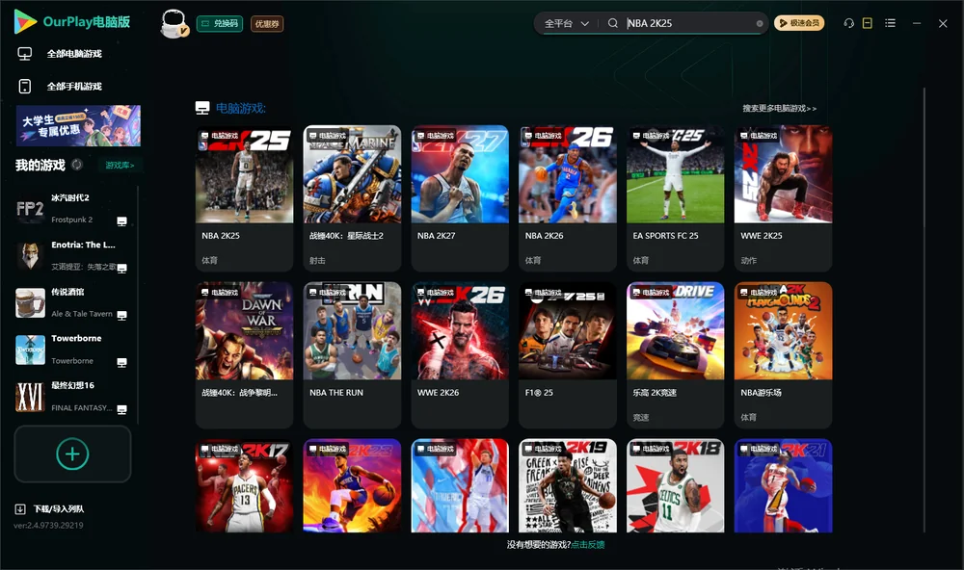Open the NBA 2K26 game cover
The height and width of the screenshot is (570, 964).
[568, 174]
